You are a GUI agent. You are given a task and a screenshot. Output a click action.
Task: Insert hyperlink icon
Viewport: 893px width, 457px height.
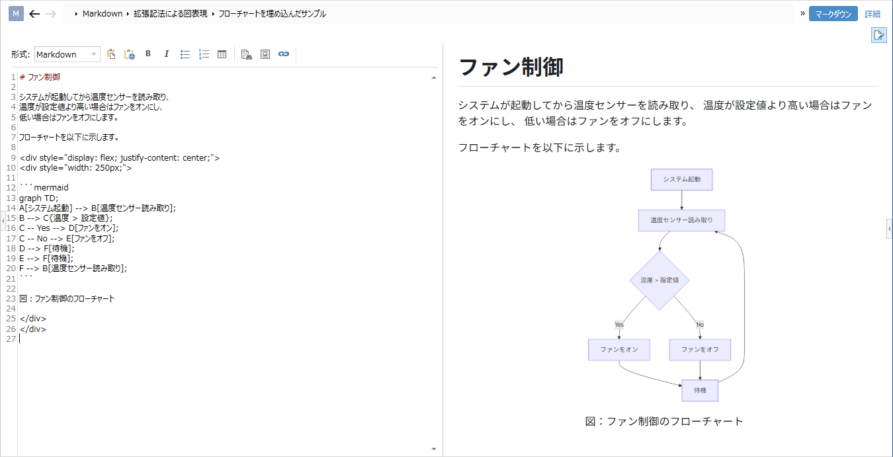click(284, 54)
